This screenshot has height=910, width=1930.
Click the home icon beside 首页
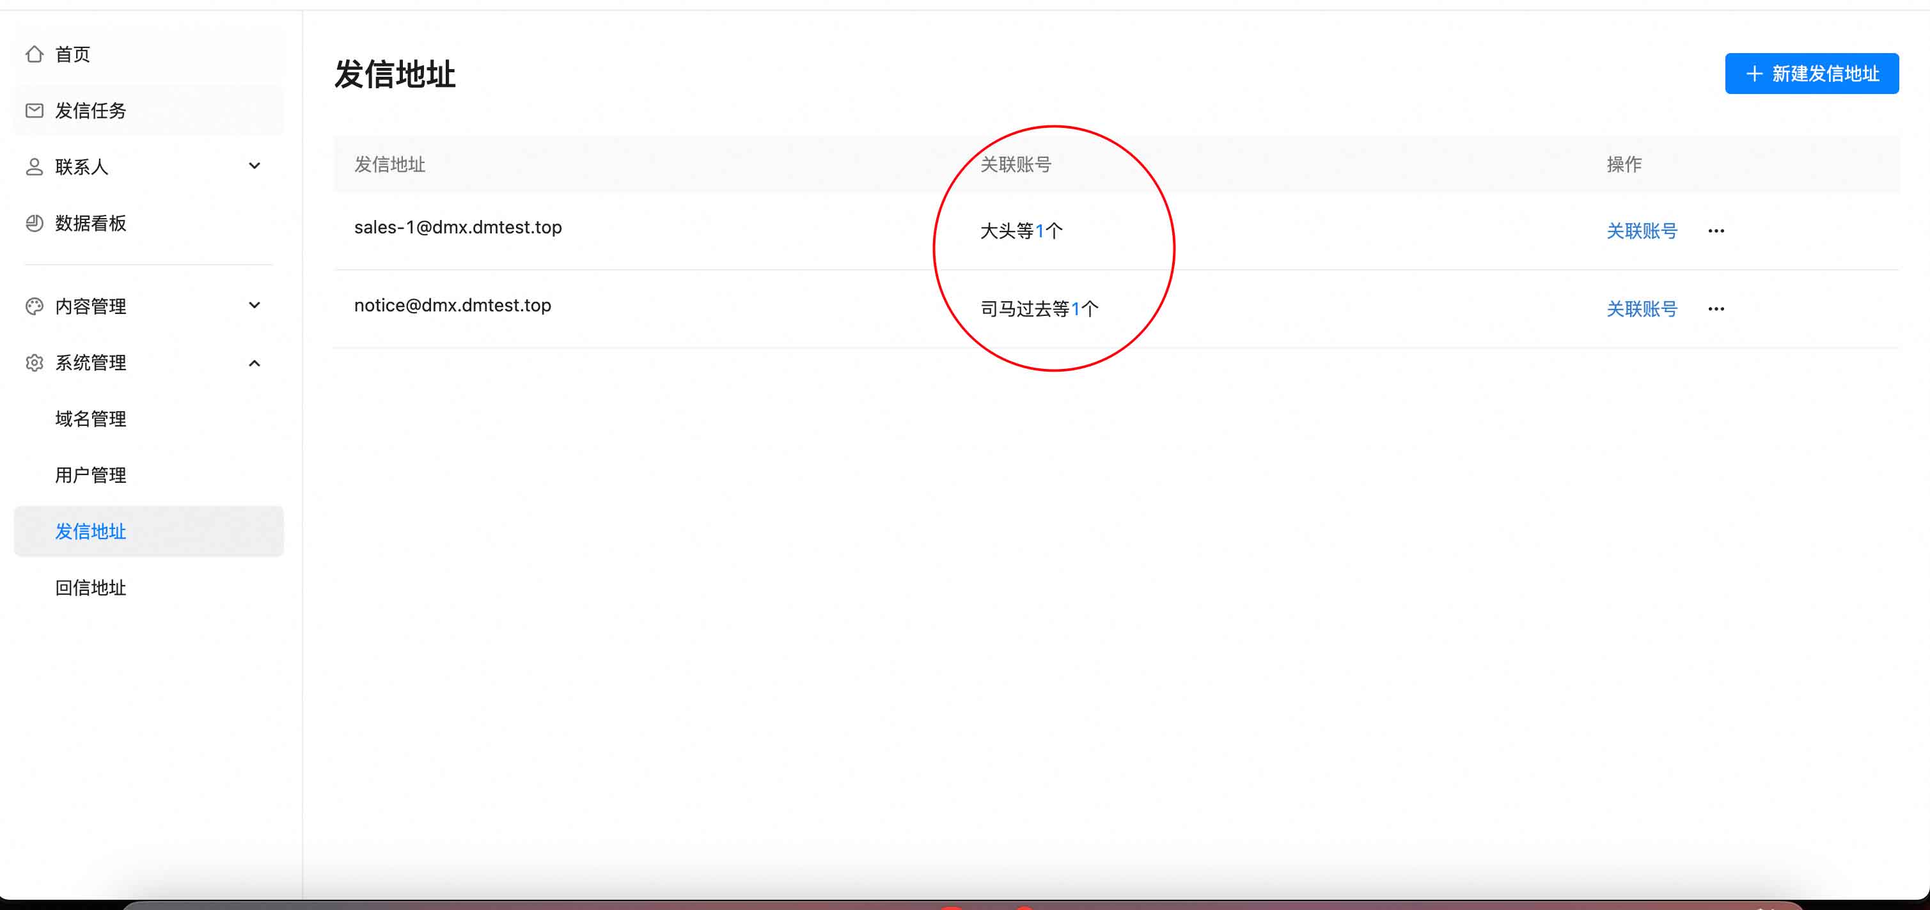[35, 54]
